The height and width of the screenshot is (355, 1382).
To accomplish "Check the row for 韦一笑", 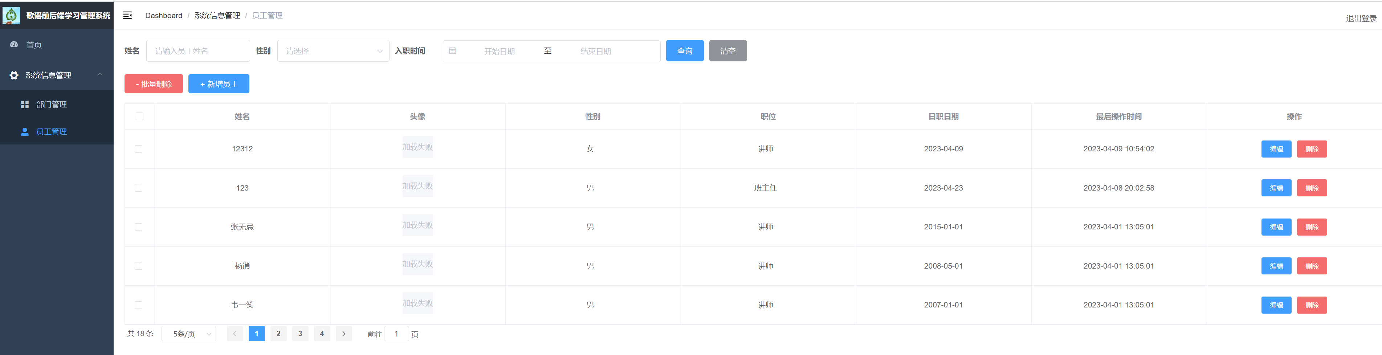I will (138, 305).
